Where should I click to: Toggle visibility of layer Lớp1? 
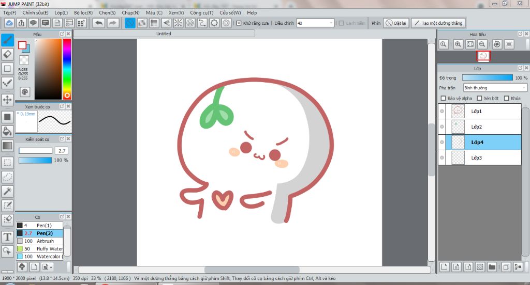442,111
